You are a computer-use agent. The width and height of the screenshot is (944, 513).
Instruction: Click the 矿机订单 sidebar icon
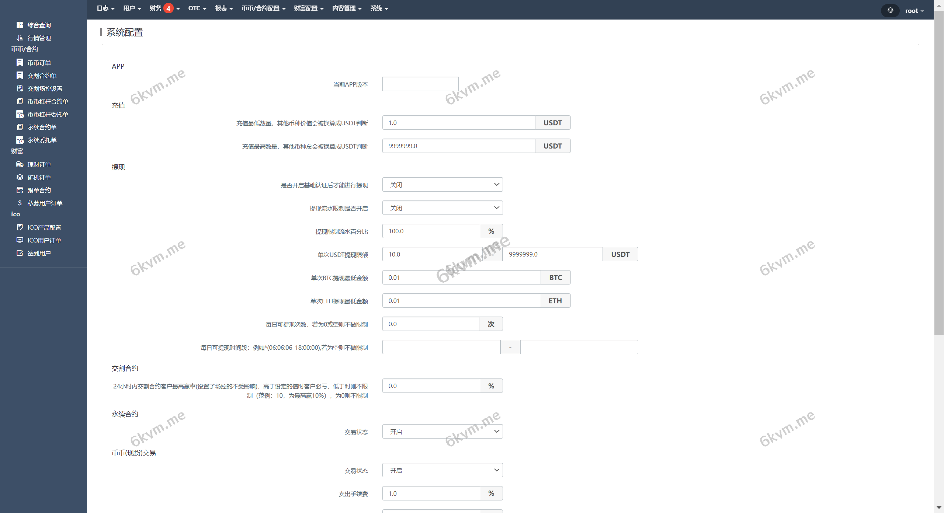[20, 177]
